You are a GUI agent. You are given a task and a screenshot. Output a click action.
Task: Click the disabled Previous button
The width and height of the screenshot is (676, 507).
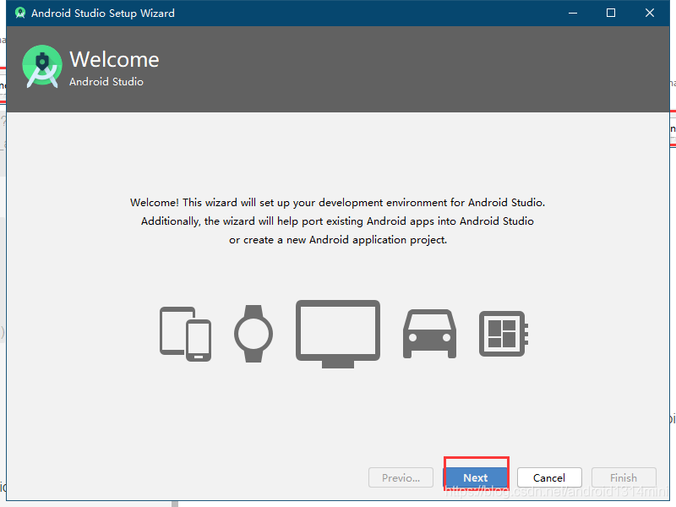pyautogui.click(x=401, y=477)
